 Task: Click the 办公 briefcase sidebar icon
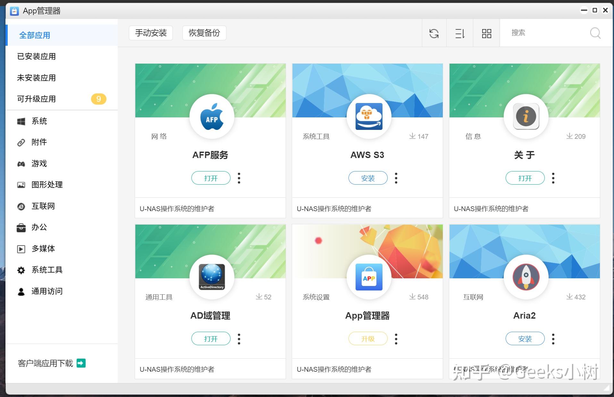point(21,227)
